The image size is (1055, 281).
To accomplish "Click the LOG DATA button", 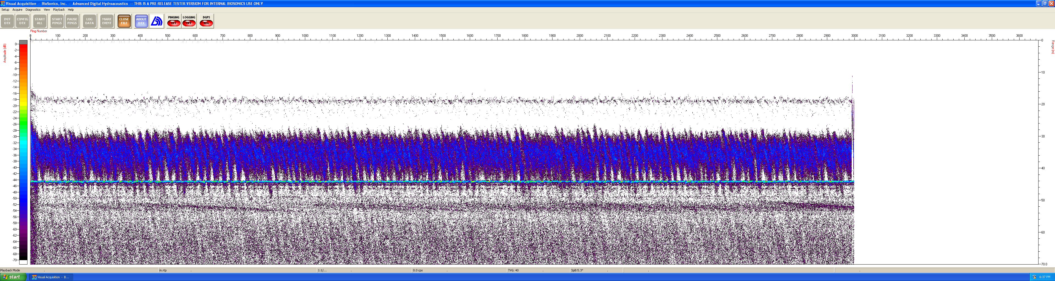I will tap(89, 21).
